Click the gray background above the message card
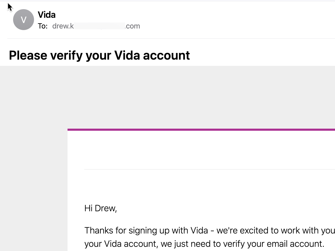Viewport: 335px width, 251px height. point(167,97)
